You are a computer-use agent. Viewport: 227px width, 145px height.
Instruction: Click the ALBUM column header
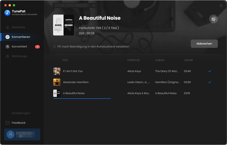pos(160,60)
